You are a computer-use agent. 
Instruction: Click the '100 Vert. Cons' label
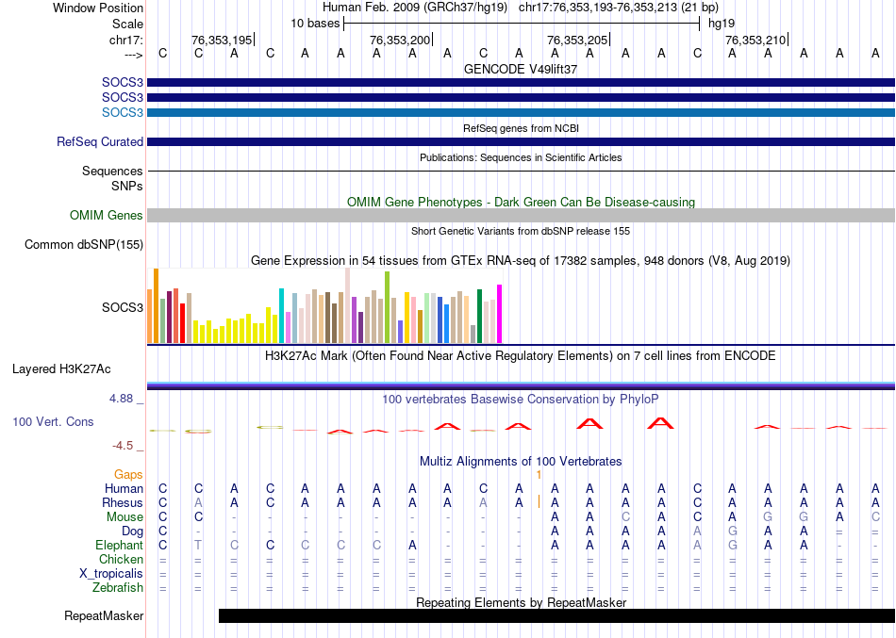[53, 421]
